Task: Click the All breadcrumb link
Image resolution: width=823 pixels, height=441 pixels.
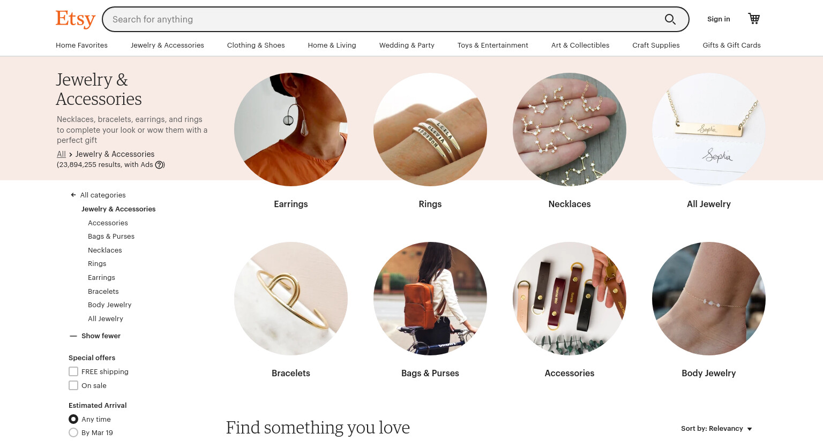Action: tap(61, 154)
